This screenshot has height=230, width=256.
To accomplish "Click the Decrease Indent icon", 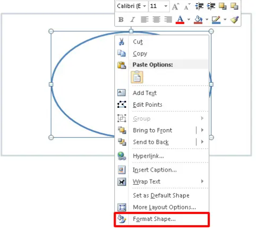I will tap(199, 6).
